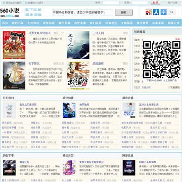Click the 科幻灵异 section heading
The height and width of the screenshot is (182, 182).
68,155
